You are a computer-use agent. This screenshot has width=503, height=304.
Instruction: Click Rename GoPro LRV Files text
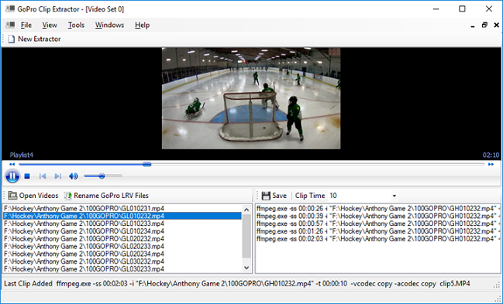pyautogui.click(x=111, y=196)
